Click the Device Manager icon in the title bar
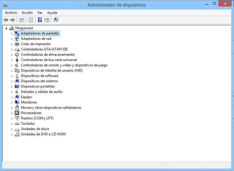Viewport: 234px width, 171px height. pos(5,5)
